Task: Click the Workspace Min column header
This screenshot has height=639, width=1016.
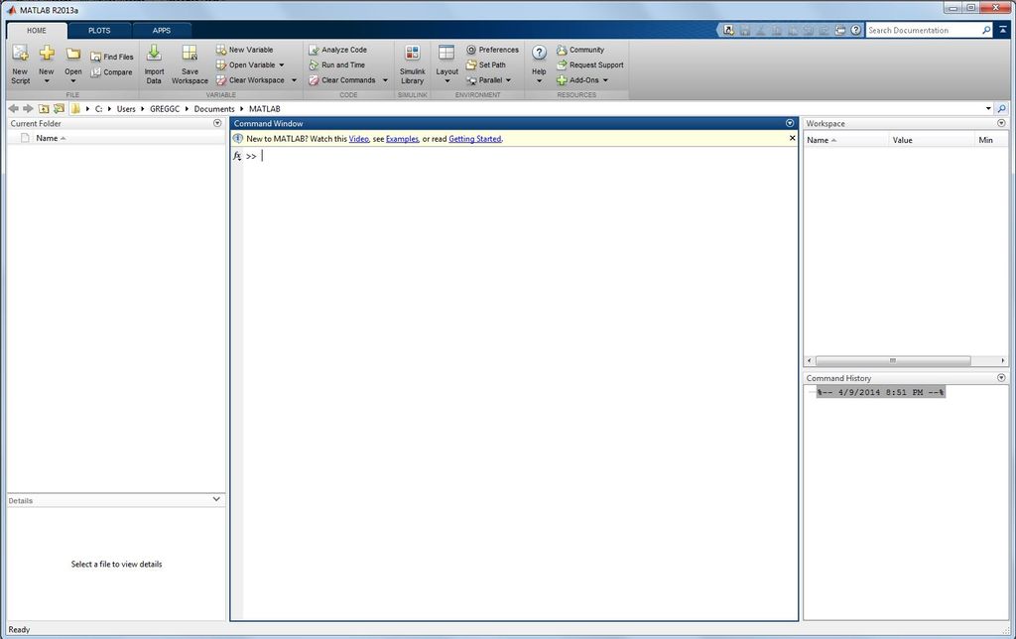Action: click(x=991, y=140)
